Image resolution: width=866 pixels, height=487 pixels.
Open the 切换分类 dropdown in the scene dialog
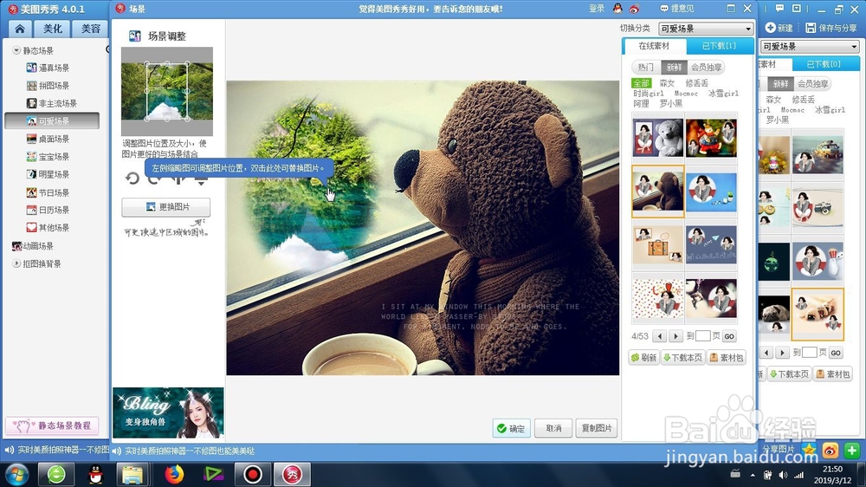(x=705, y=29)
